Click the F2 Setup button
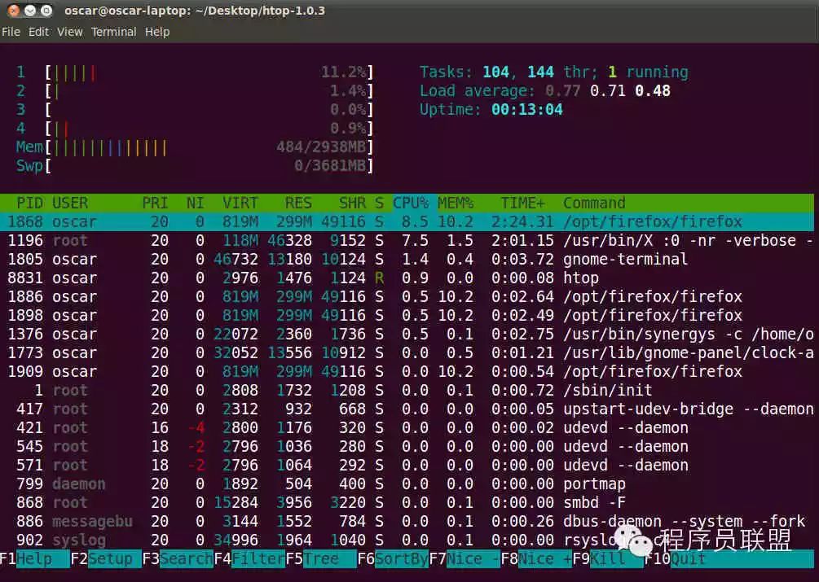Viewport: 819px width, 582px height. pyautogui.click(x=106, y=559)
